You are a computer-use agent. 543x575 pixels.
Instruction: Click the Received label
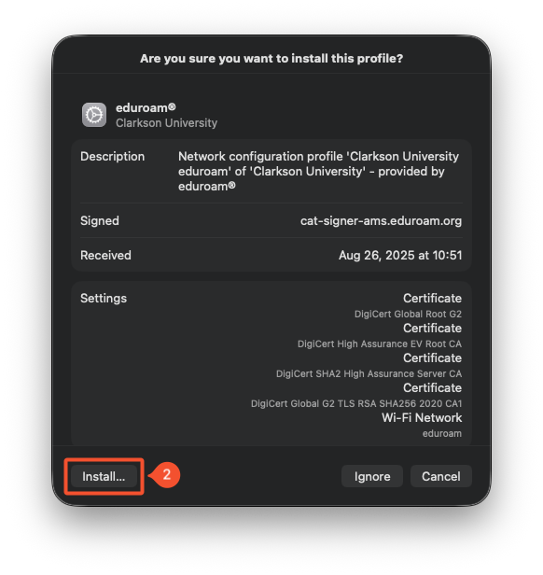coord(105,255)
